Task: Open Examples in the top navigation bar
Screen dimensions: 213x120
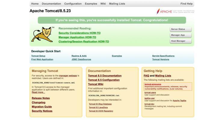Action: (91, 4)
